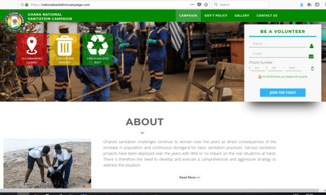Click the person icon beside Name field
Screen dimensions: 326x195
click(x=311, y=46)
